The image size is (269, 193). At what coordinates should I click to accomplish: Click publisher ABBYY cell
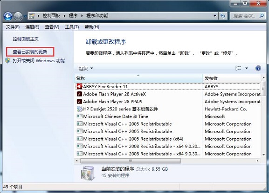211,87
